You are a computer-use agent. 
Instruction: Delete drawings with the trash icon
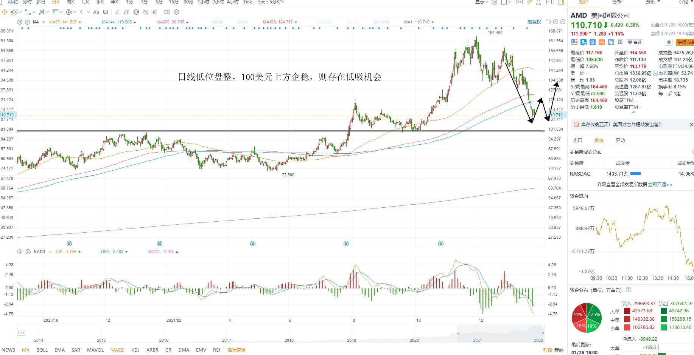[x=155, y=12]
